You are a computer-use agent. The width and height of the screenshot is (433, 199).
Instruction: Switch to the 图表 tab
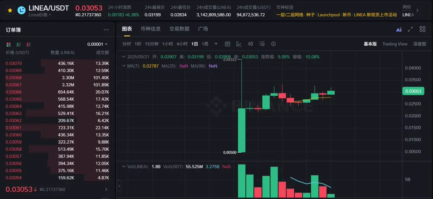pyautogui.click(x=127, y=29)
